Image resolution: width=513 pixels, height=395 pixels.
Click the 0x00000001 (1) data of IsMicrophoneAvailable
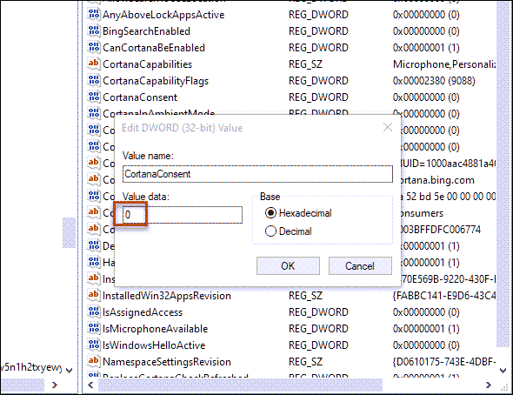[426, 329]
